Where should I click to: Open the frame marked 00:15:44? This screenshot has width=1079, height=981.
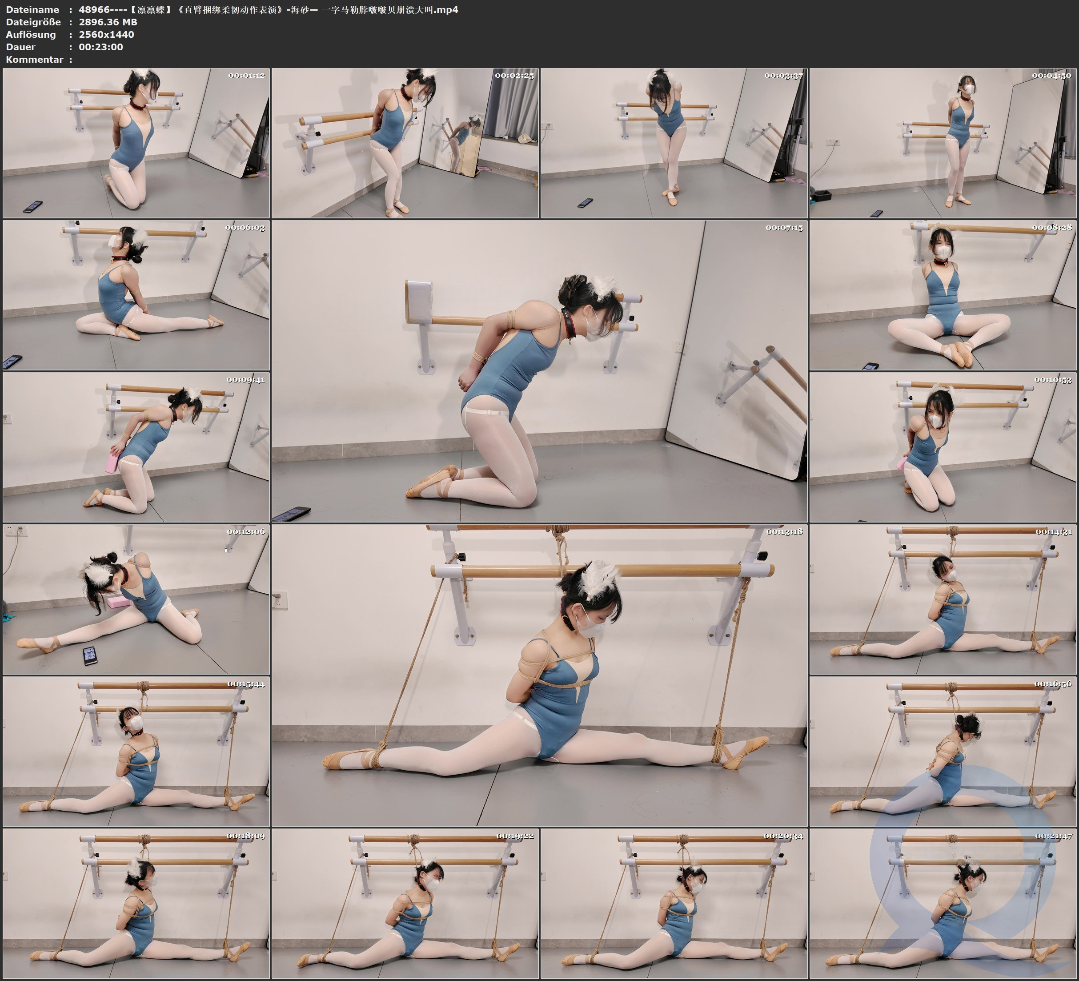point(136,751)
